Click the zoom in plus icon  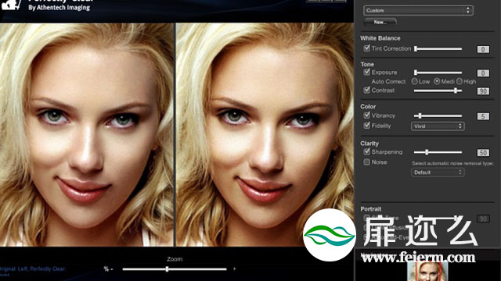tap(235, 269)
